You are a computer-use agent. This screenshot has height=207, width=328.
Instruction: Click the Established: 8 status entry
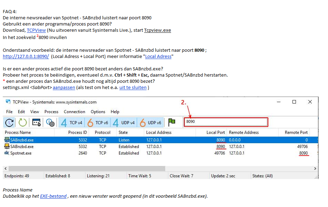pyautogui.click(x=58, y=176)
